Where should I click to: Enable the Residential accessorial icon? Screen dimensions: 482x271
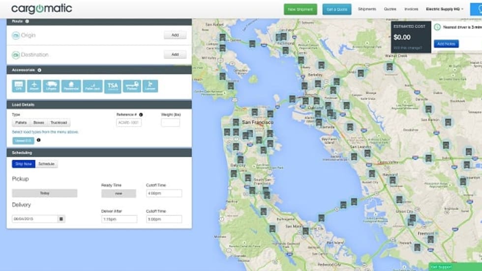coord(71,86)
